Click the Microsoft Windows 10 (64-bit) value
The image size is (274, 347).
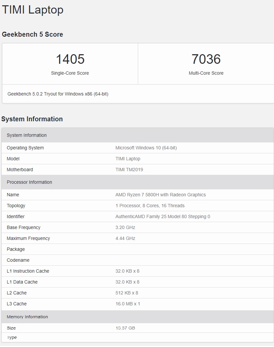click(x=146, y=148)
